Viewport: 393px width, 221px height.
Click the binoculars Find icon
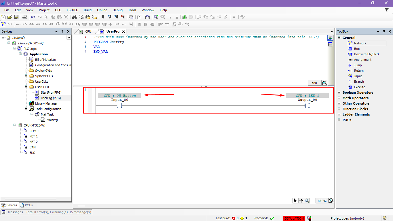point(74,17)
